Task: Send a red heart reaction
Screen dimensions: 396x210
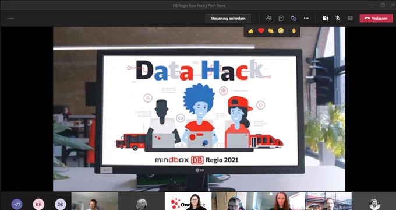Action: click(x=261, y=31)
